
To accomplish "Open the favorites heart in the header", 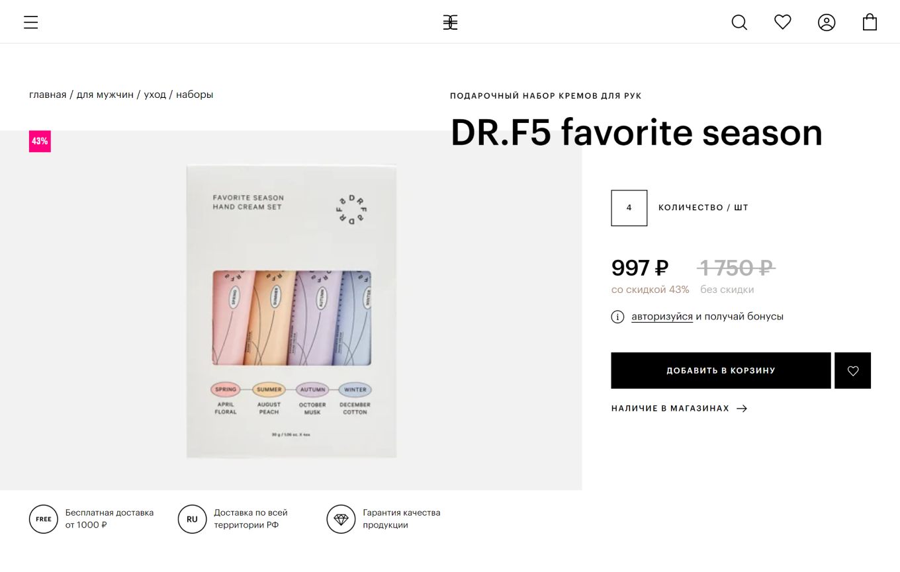I will click(x=783, y=22).
